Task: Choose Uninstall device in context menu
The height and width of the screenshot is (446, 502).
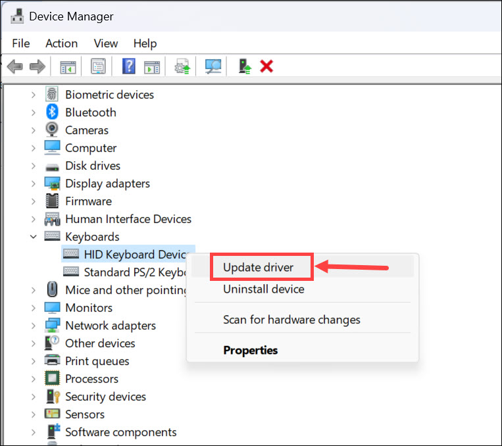Action: coord(263,289)
